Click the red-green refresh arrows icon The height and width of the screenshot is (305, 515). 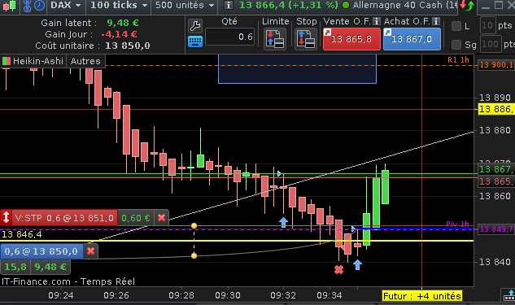(x=467, y=5)
